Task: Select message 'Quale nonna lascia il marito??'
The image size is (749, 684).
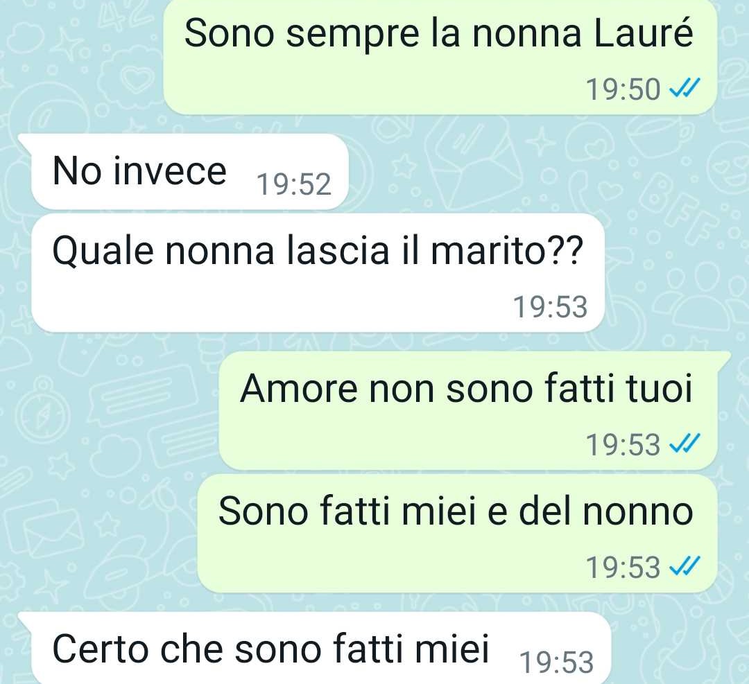Action: pyautogui.click(x=318, y=272)
